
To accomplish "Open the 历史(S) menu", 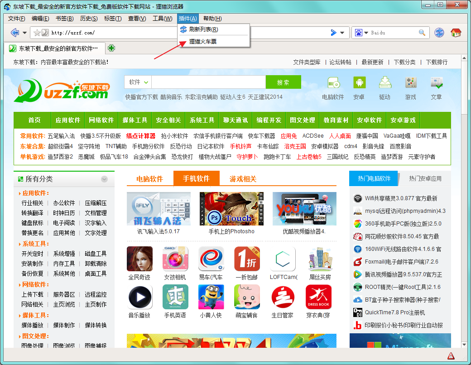I will [89, 19].
